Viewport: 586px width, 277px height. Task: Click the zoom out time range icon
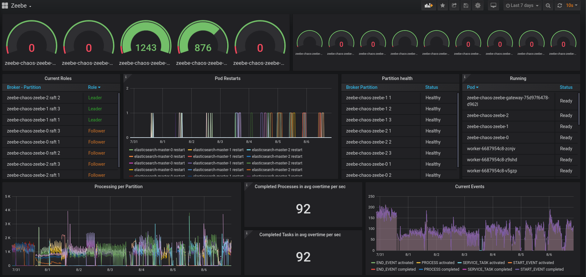(x=548, y=6)
